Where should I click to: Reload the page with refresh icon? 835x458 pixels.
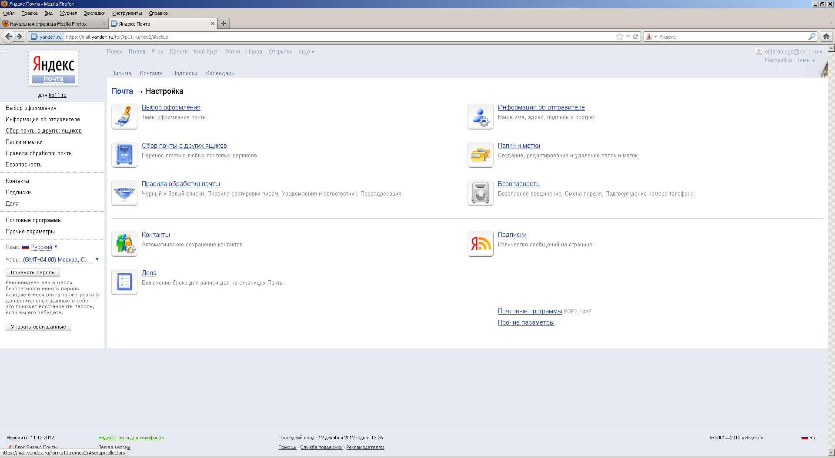click(635, 37)
